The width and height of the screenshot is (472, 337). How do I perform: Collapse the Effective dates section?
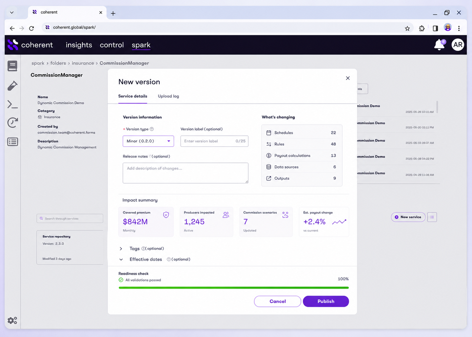[x=121, y=259]
